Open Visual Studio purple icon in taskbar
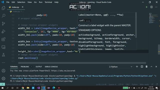 point(38,88)
